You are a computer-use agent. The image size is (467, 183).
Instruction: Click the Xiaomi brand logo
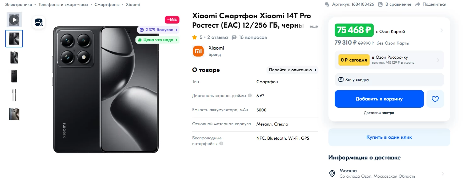pyautogui.click(x=198, y=51)
